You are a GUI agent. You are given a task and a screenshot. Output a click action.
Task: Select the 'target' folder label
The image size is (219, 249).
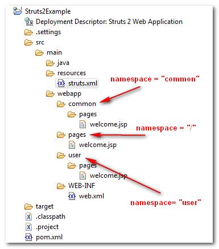(45, 206)
